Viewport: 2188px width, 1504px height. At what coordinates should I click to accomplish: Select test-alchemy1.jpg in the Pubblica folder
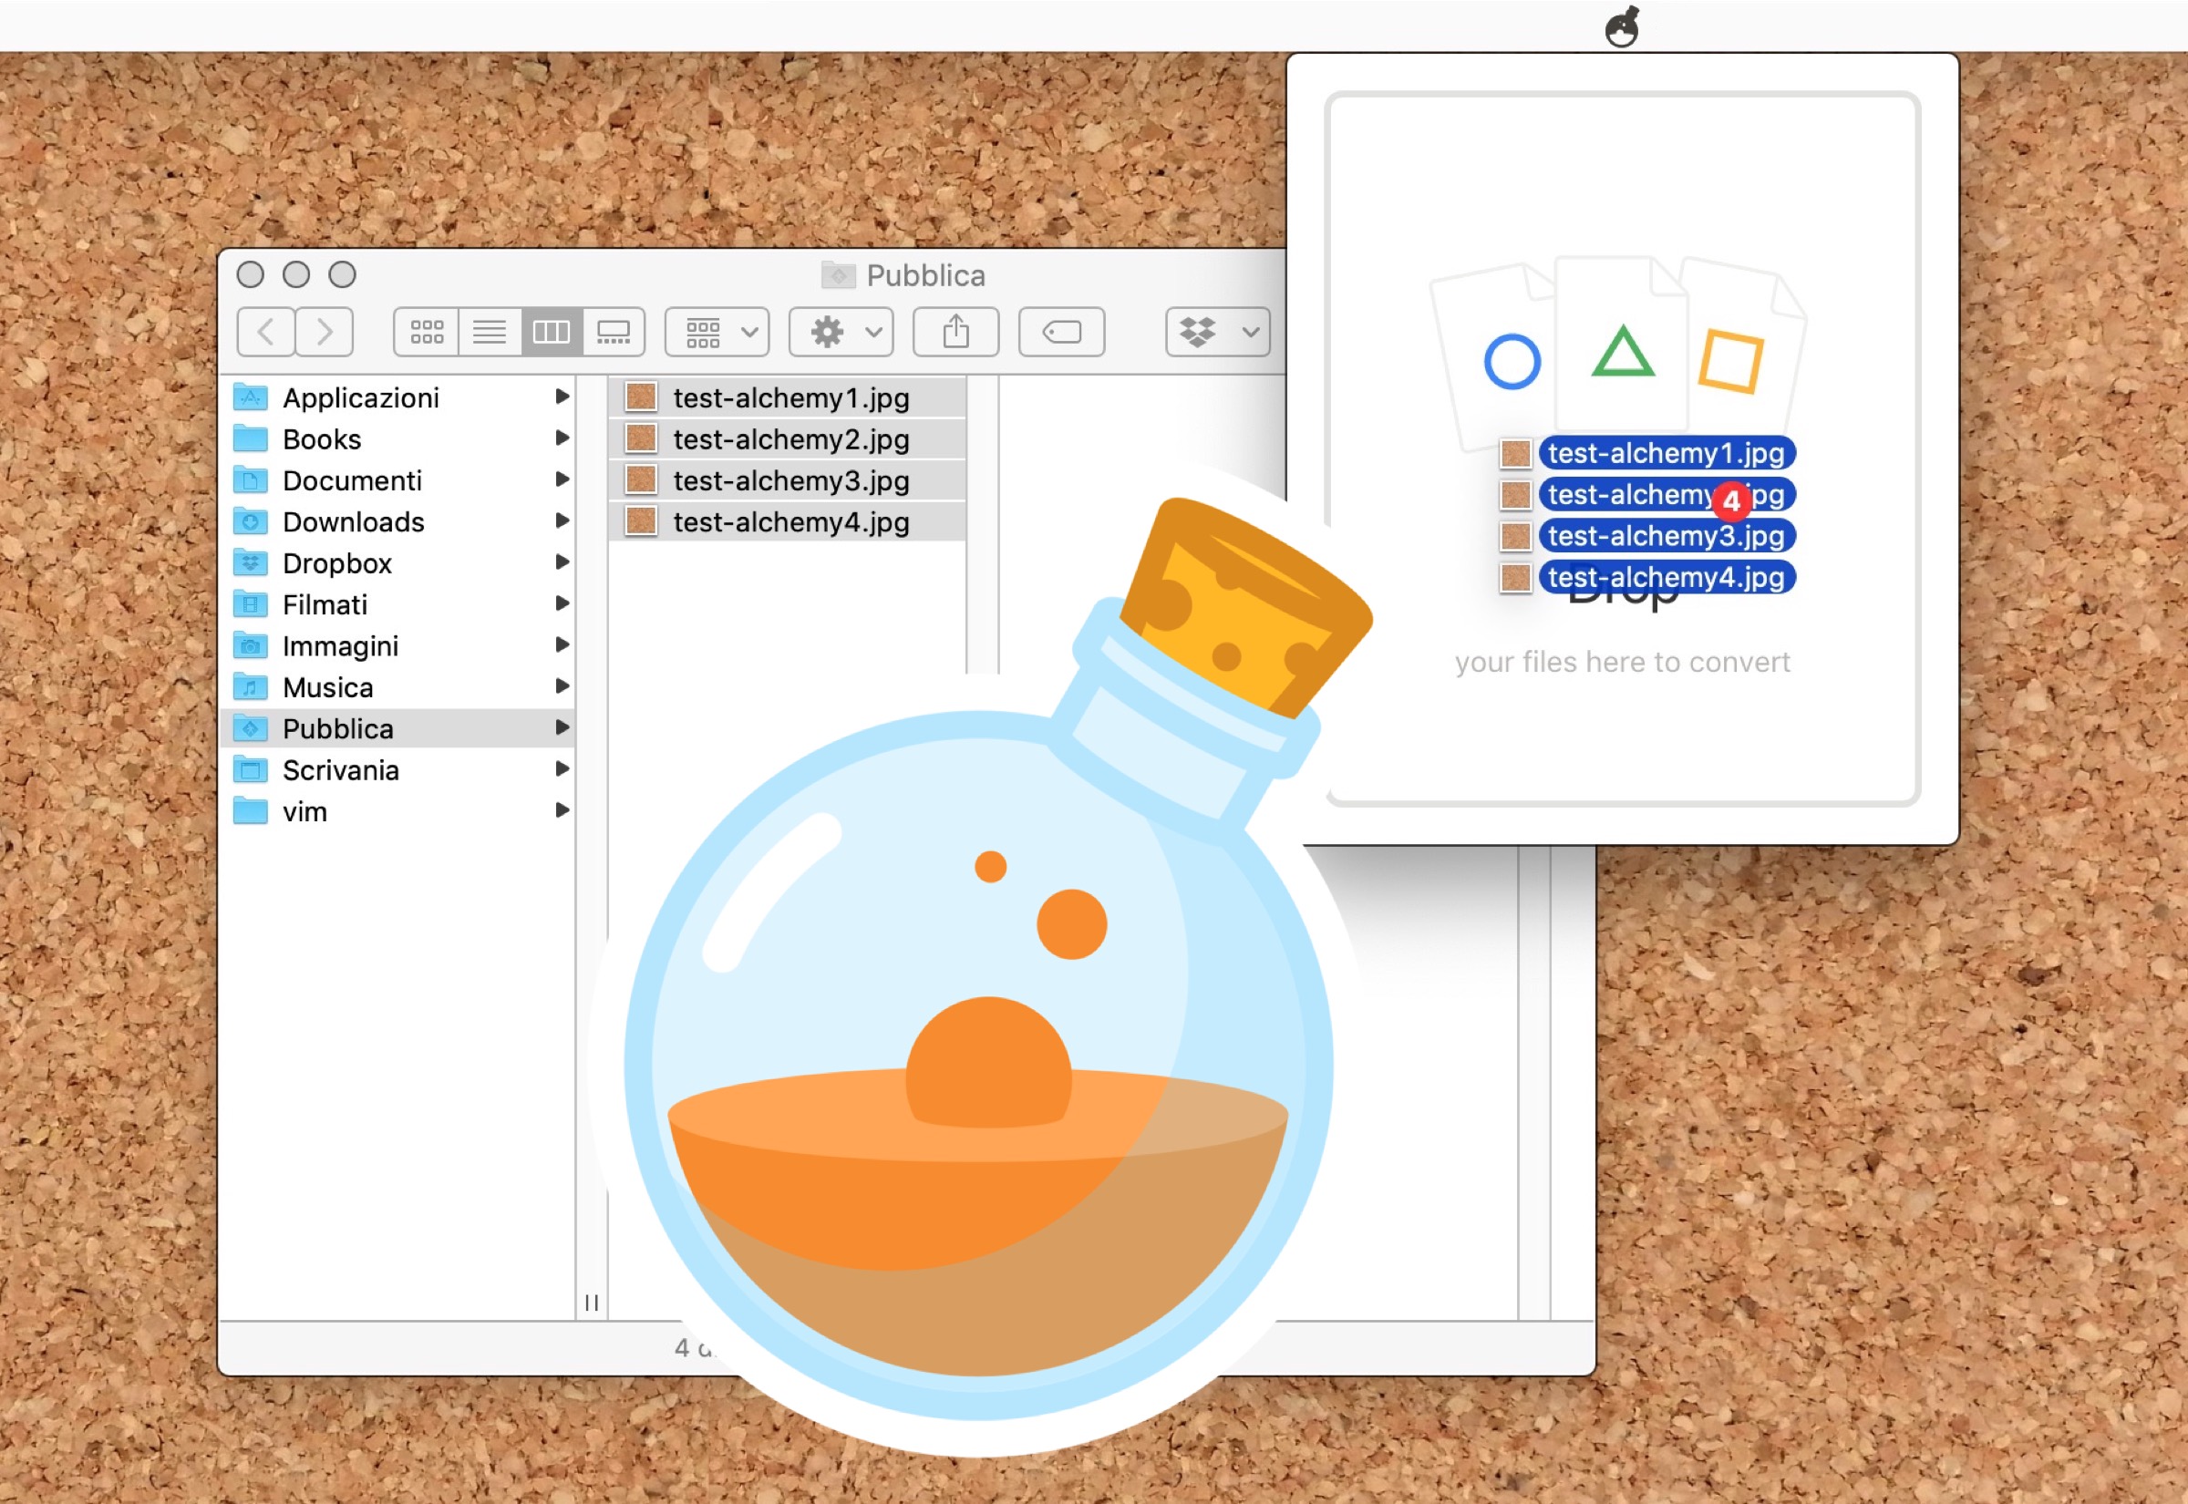[790, 397]
